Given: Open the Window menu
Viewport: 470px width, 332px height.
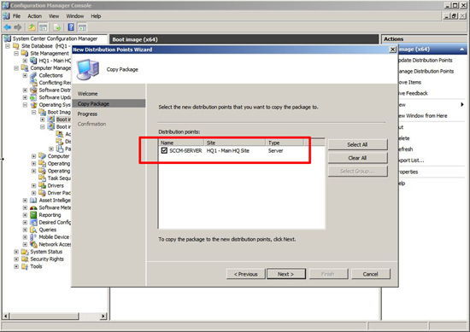Looking at the screenshot, I should pyautogui.click(x=74, y=16).
